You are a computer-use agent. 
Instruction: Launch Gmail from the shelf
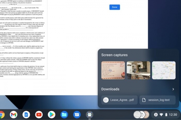[x=14, y=114]
